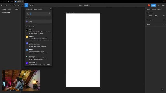Open the Page 1 dropdown

point(17,9)
